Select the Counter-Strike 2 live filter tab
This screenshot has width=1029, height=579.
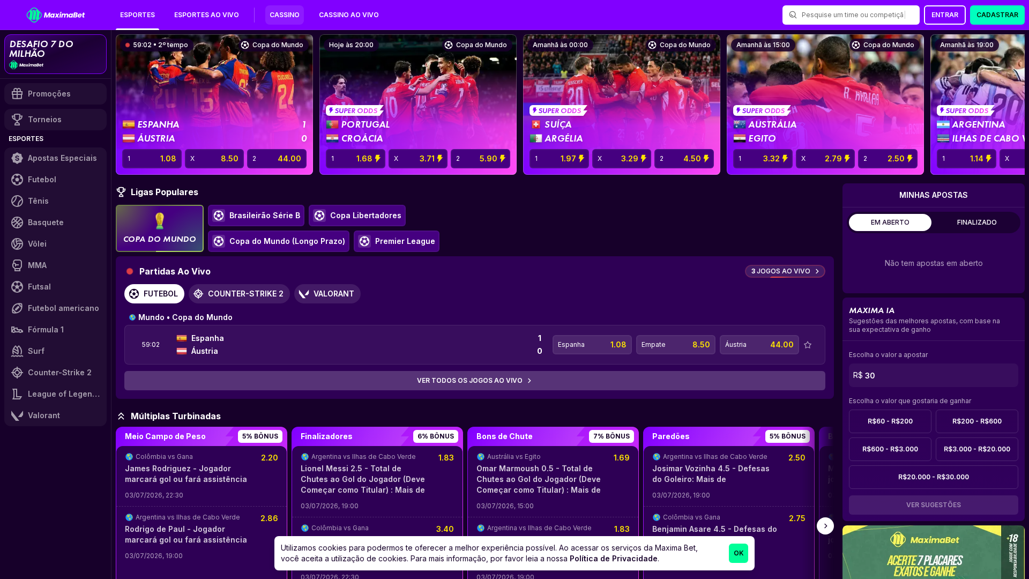[239, 294]
